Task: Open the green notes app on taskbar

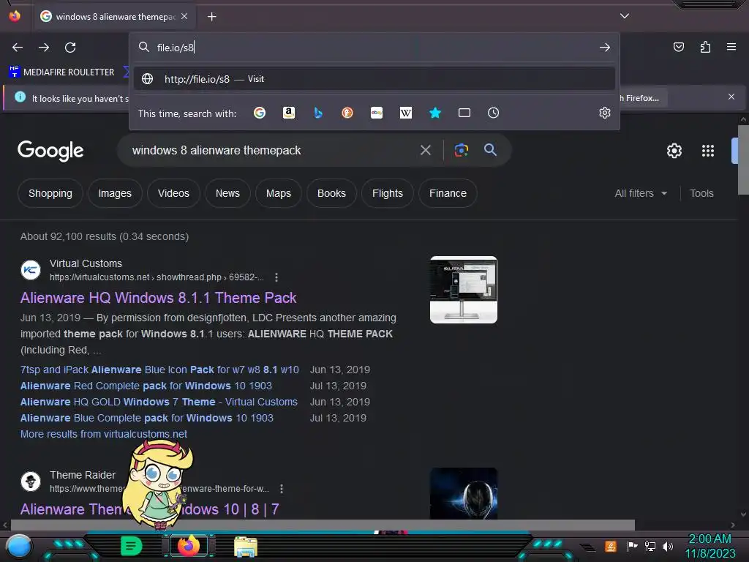Action: (x=132, y=546)
